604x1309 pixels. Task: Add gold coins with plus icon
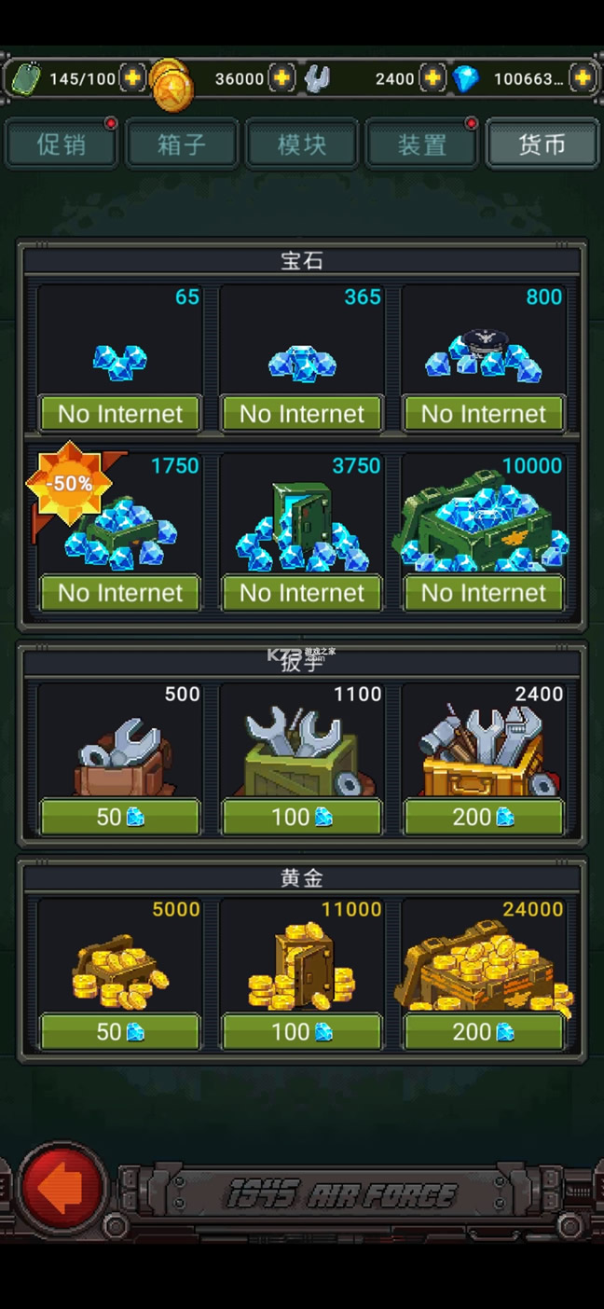point(282,78)
